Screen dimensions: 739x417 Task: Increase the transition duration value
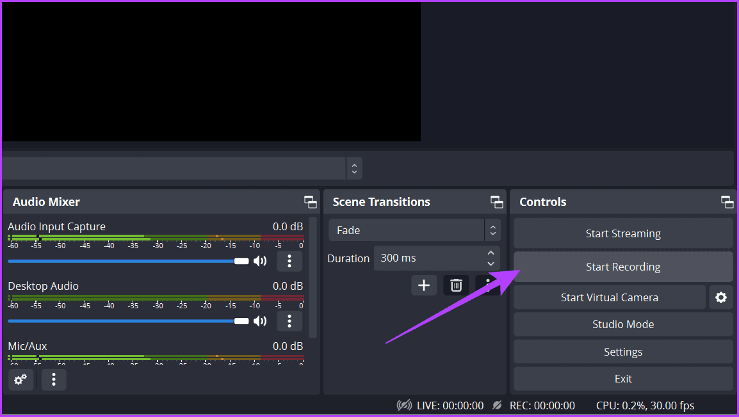[491, 253]
